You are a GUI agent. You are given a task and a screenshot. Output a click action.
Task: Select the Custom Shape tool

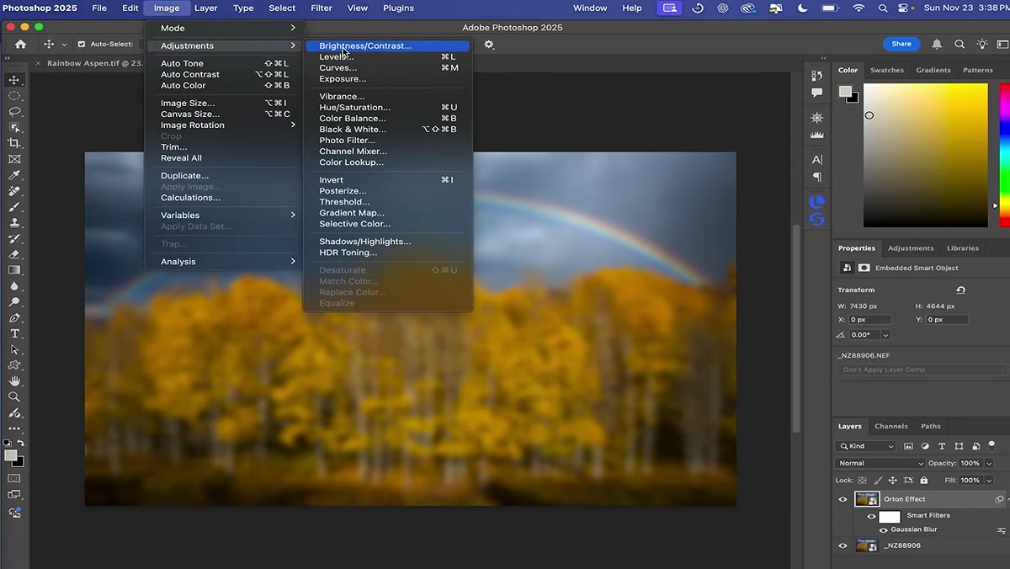pos(14,365)
